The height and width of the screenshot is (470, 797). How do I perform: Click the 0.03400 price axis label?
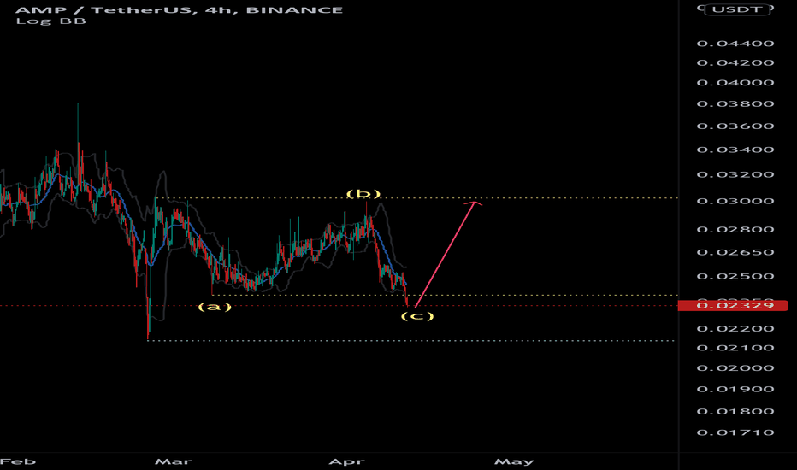(x=735, y=150)
